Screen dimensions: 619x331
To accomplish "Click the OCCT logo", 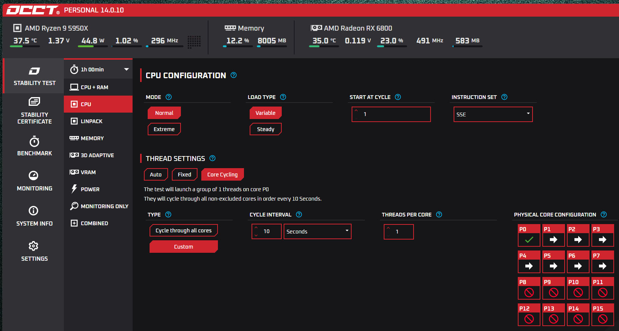I will pos(33,10).
